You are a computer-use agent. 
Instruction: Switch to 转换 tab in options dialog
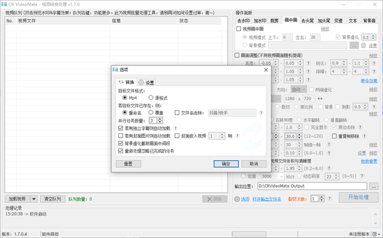click(126, 82)
